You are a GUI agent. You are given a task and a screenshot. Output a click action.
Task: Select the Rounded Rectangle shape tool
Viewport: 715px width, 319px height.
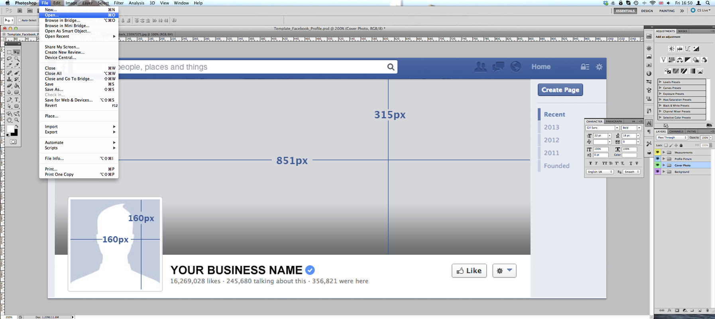17,106
